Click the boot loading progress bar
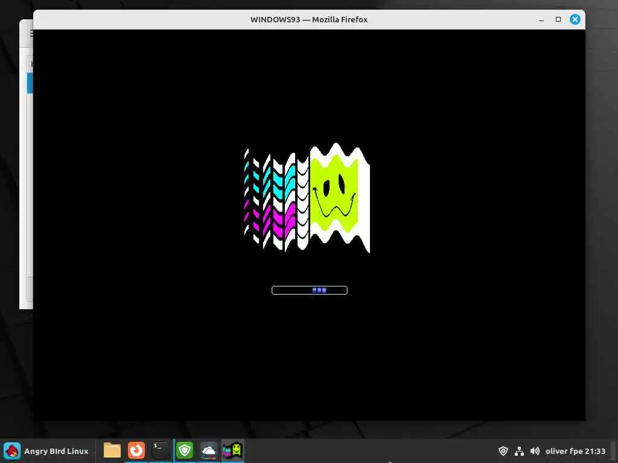Viewport: 618px width, 463px height. click(310, 290)
